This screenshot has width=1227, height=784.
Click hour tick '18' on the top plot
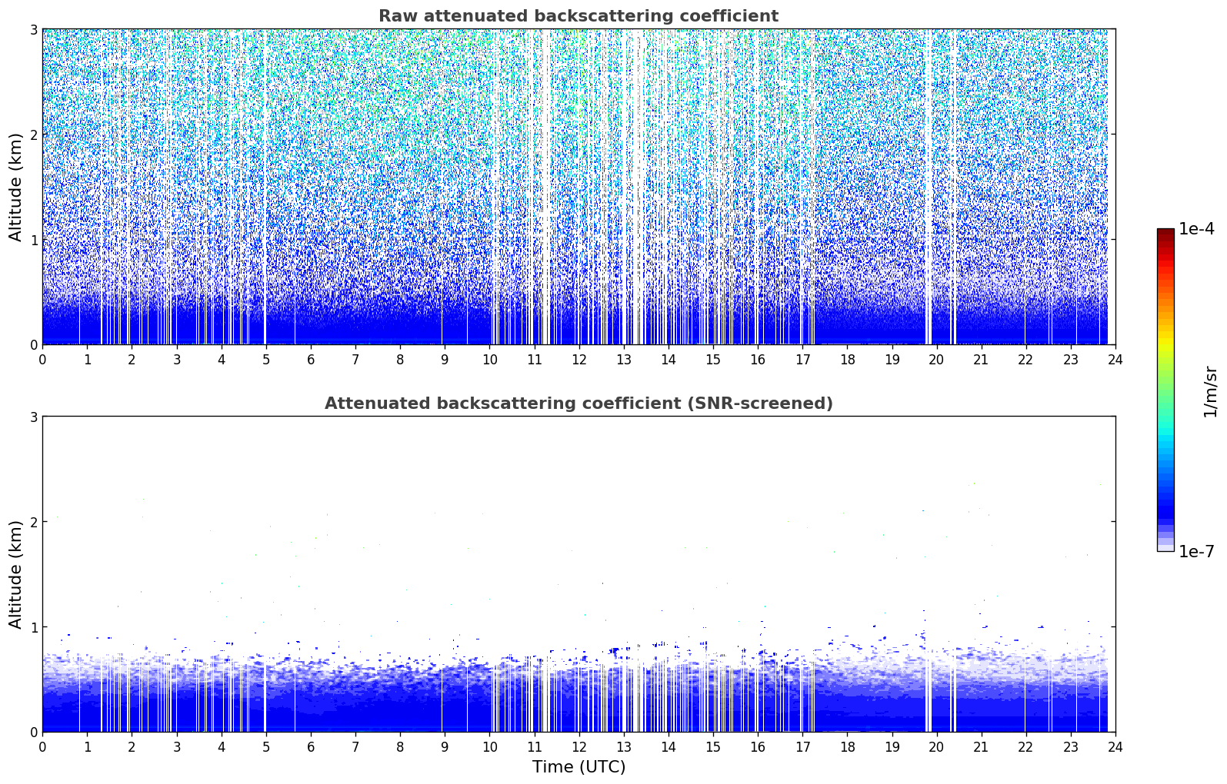click(x=847, y=360)
